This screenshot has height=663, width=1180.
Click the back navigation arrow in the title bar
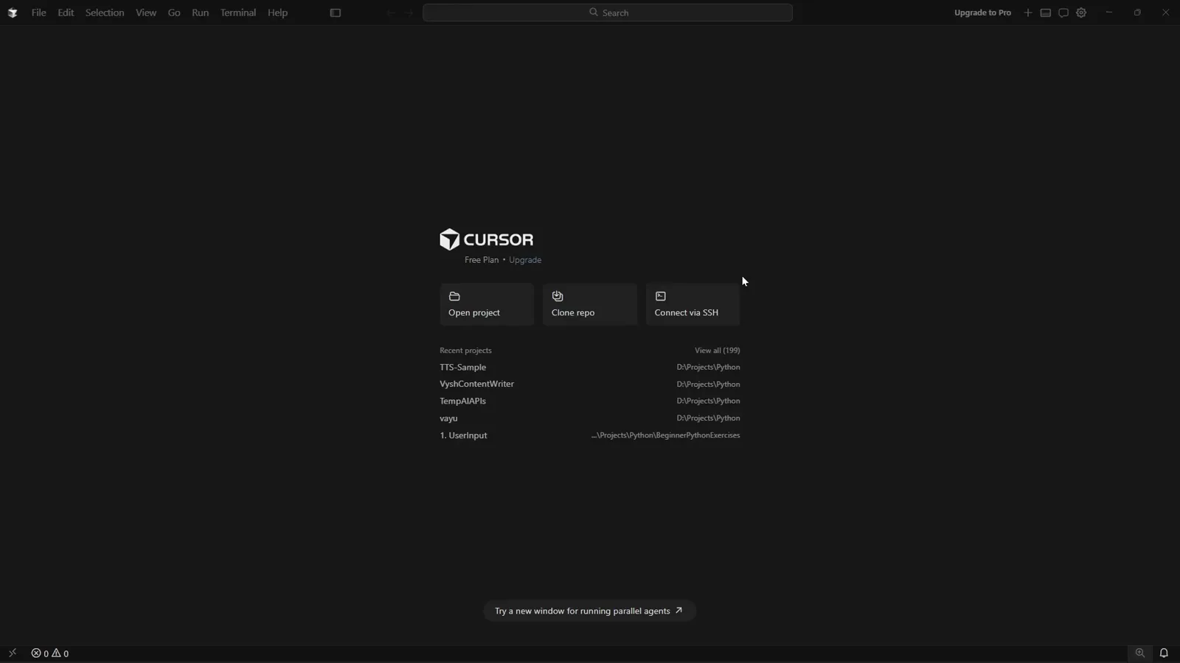(x=391, y=13)
